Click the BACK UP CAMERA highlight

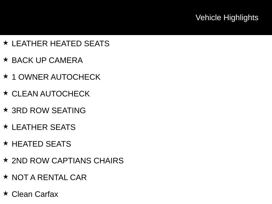coord(47,60)
